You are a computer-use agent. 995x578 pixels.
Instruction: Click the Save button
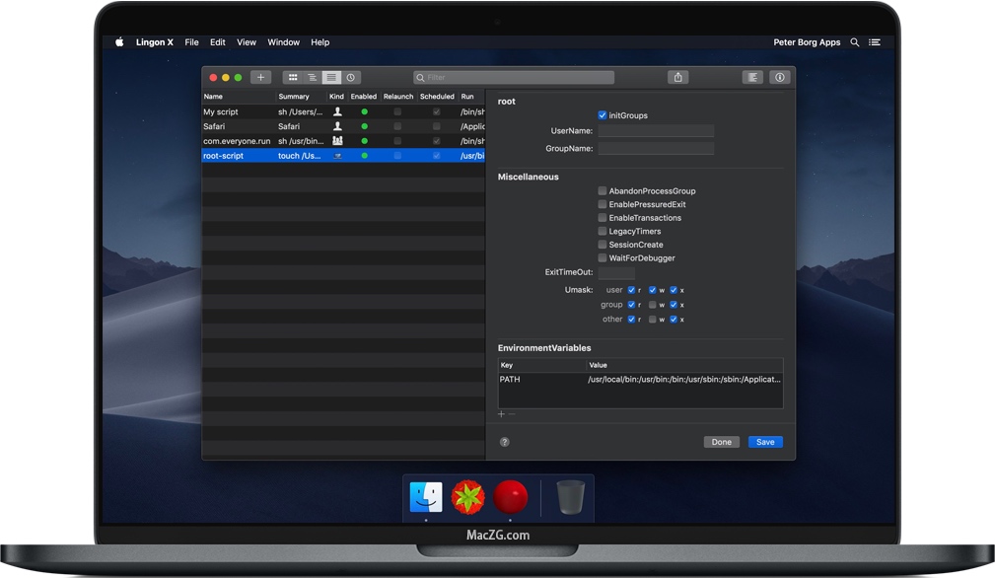coord(765,442)
